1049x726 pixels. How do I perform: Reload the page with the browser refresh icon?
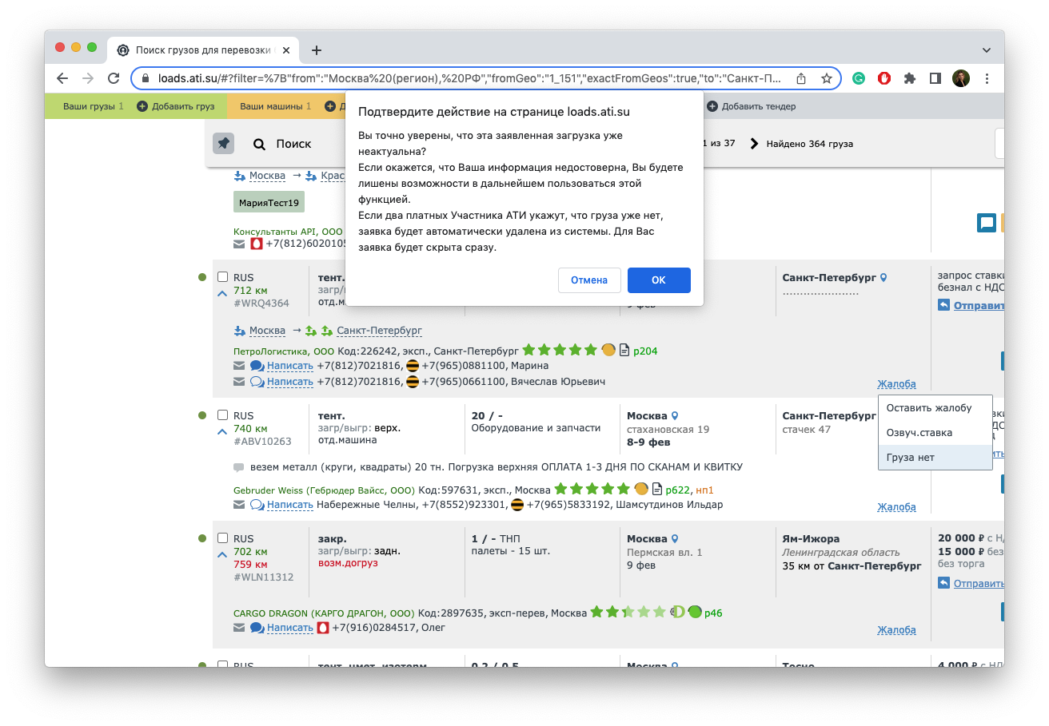coord(114,78)
